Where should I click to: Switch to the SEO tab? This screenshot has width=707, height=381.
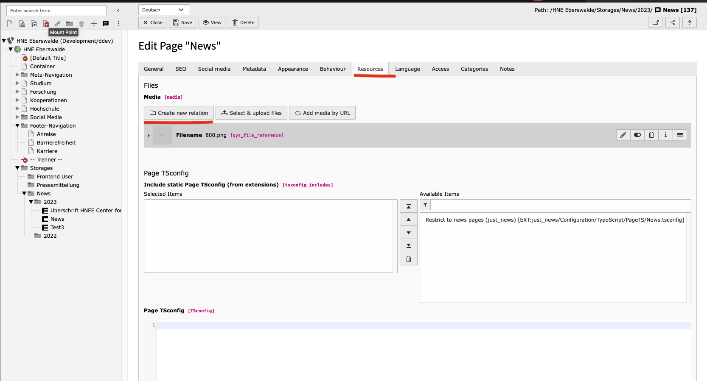181,69
